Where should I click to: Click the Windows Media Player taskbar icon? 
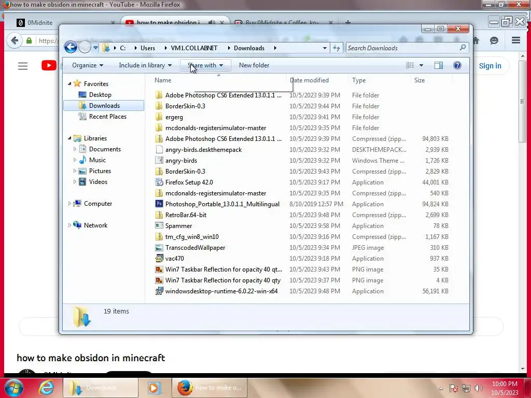[154, 388]
